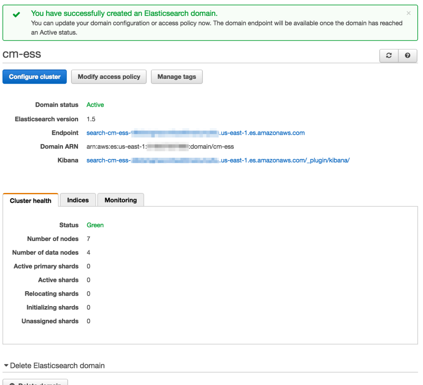This screenshot has width=423, height=385.
Task: Click the Configure cluster button
Action: (x=34, y=76)
